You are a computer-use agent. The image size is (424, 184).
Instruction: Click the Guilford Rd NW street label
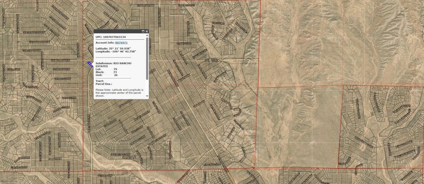[x=61, y=69]
